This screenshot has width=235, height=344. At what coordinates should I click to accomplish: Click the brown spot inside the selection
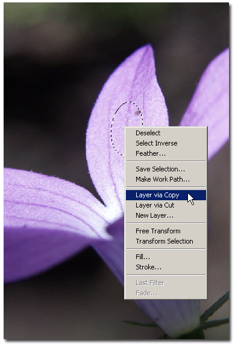(x=137, y=112)
